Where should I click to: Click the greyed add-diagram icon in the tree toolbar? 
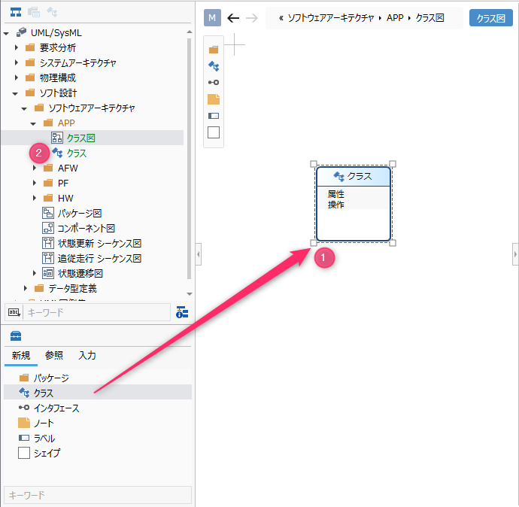34,12
